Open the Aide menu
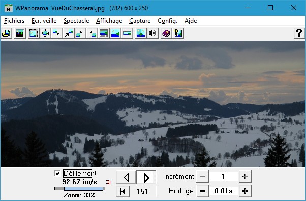Image resolution: width=306 pixels, height=201 pixels. (x=191, y=21)
